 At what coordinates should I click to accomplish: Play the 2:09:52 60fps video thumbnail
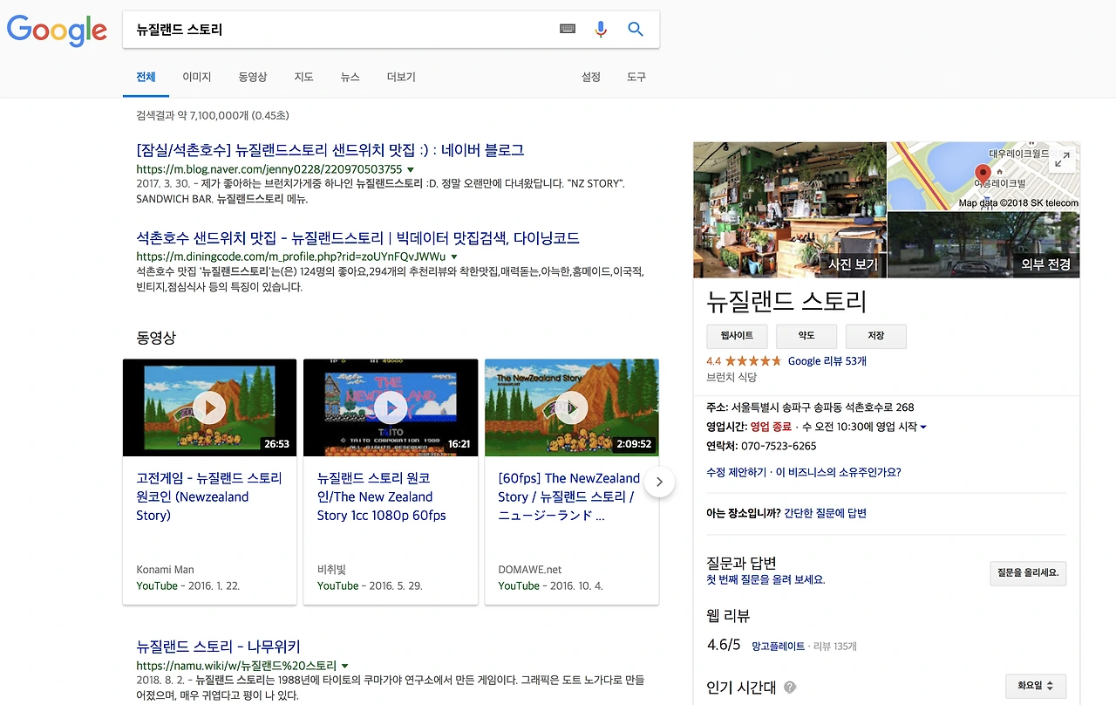[572, 407]
